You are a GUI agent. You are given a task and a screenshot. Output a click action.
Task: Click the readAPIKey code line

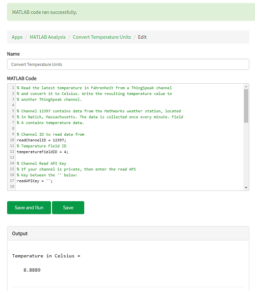35,181
